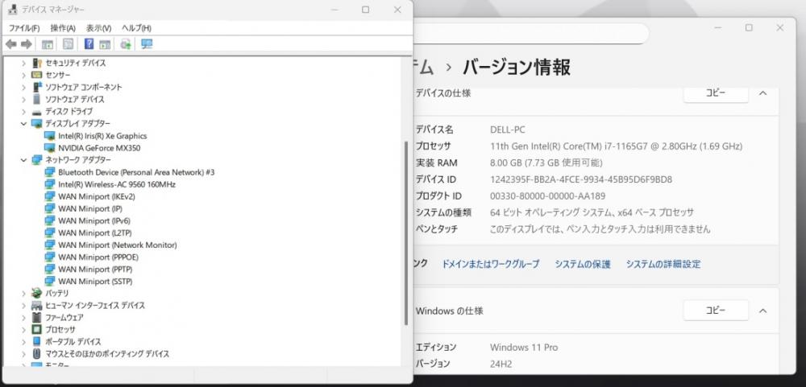Screen dimensions: 806x387
Task: Click the Forward arrow toolbar icon
Action: coord(27,45)
